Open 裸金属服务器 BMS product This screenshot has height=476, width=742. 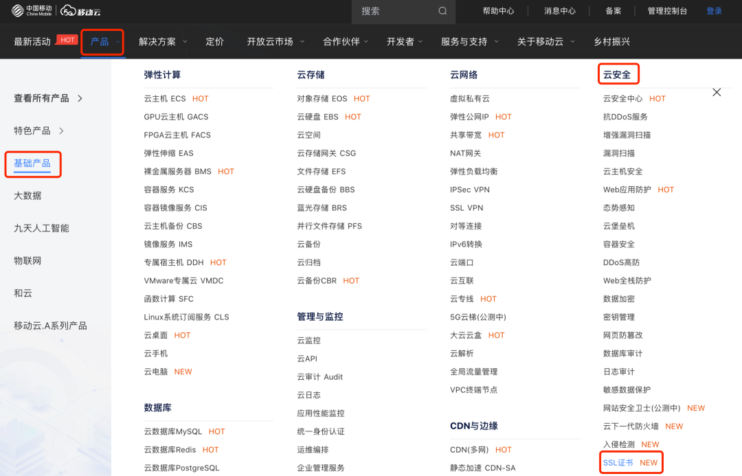coord(177,171)
